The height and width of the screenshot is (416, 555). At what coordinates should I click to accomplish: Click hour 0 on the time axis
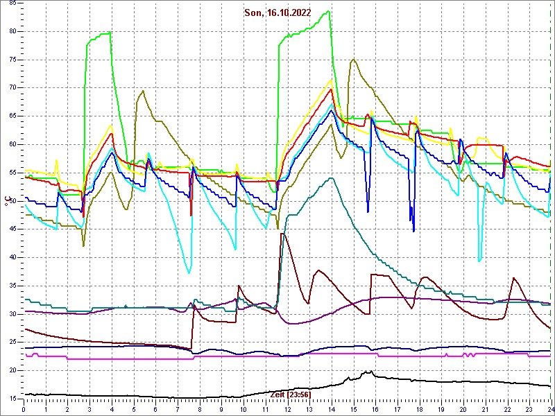[x=24, y=410]
